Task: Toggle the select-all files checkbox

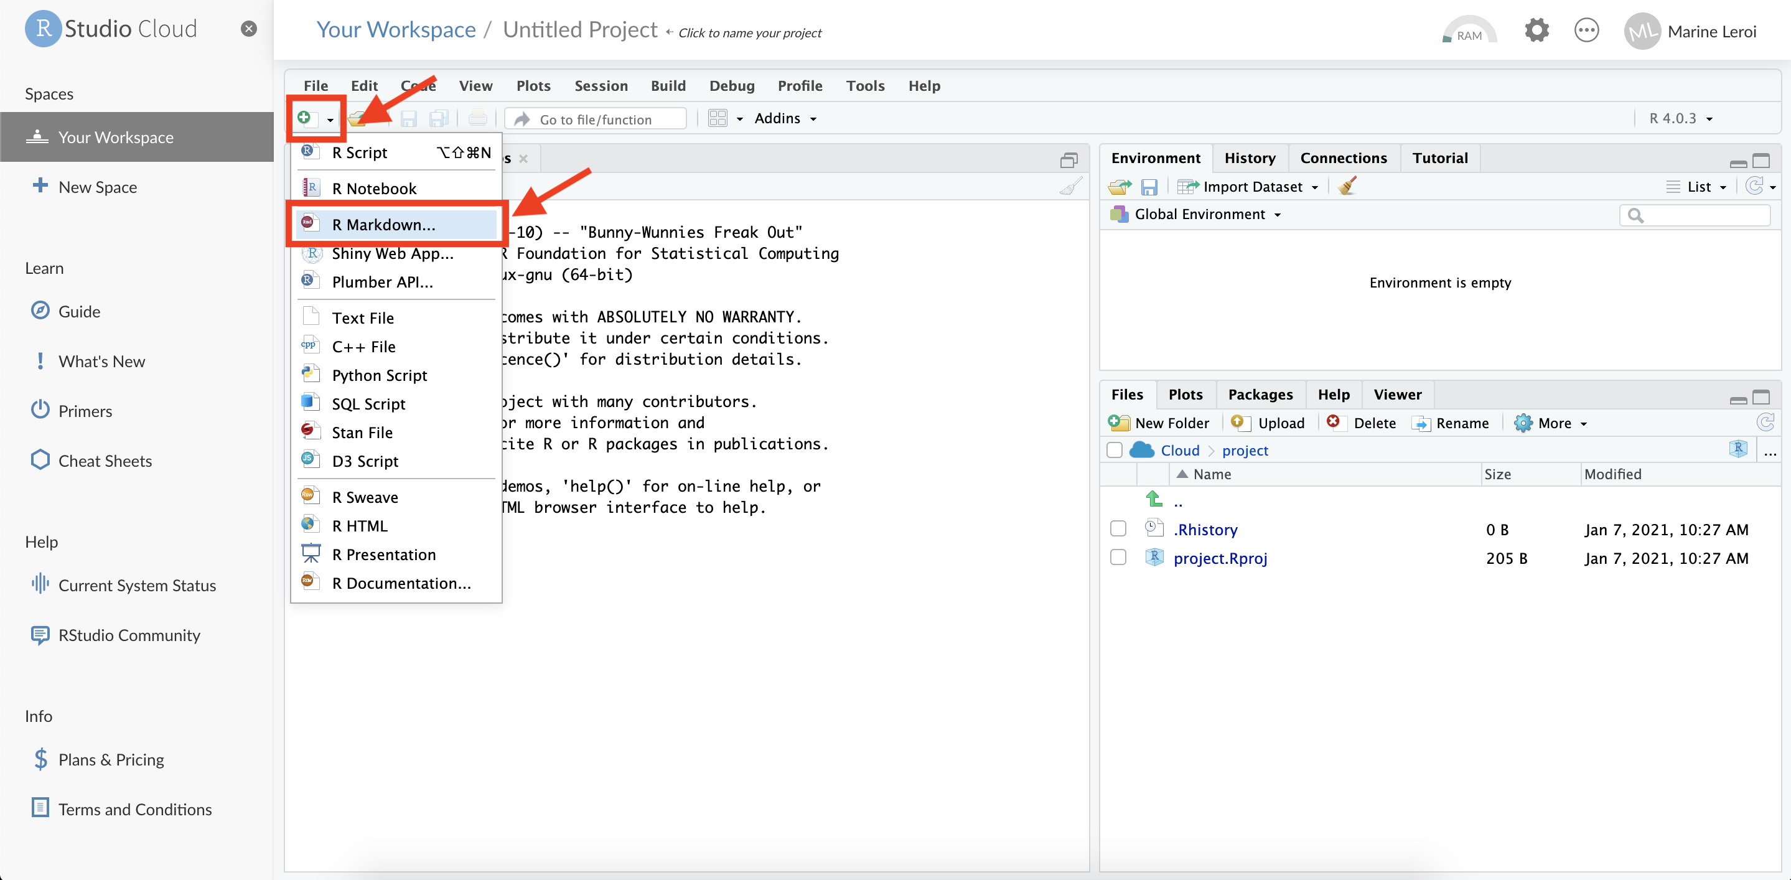Action: pyautogui.click(x=1114, y=451)
